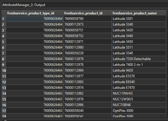Click product type id cell in row 15

(x=35, y=99)
